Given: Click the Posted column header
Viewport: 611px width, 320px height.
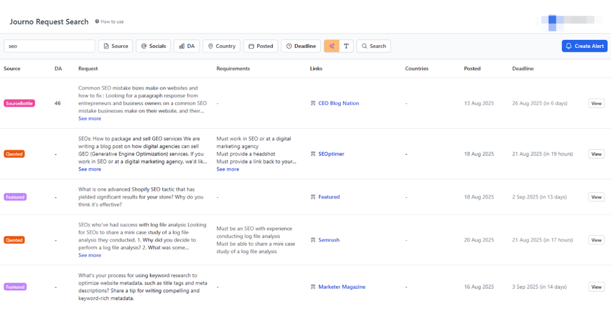Looking at the screenshot, I should coord(473,68).
